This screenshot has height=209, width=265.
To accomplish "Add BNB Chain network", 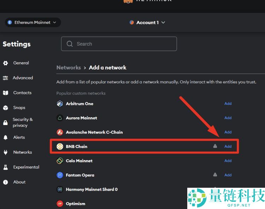I will (x=228, y=146).
